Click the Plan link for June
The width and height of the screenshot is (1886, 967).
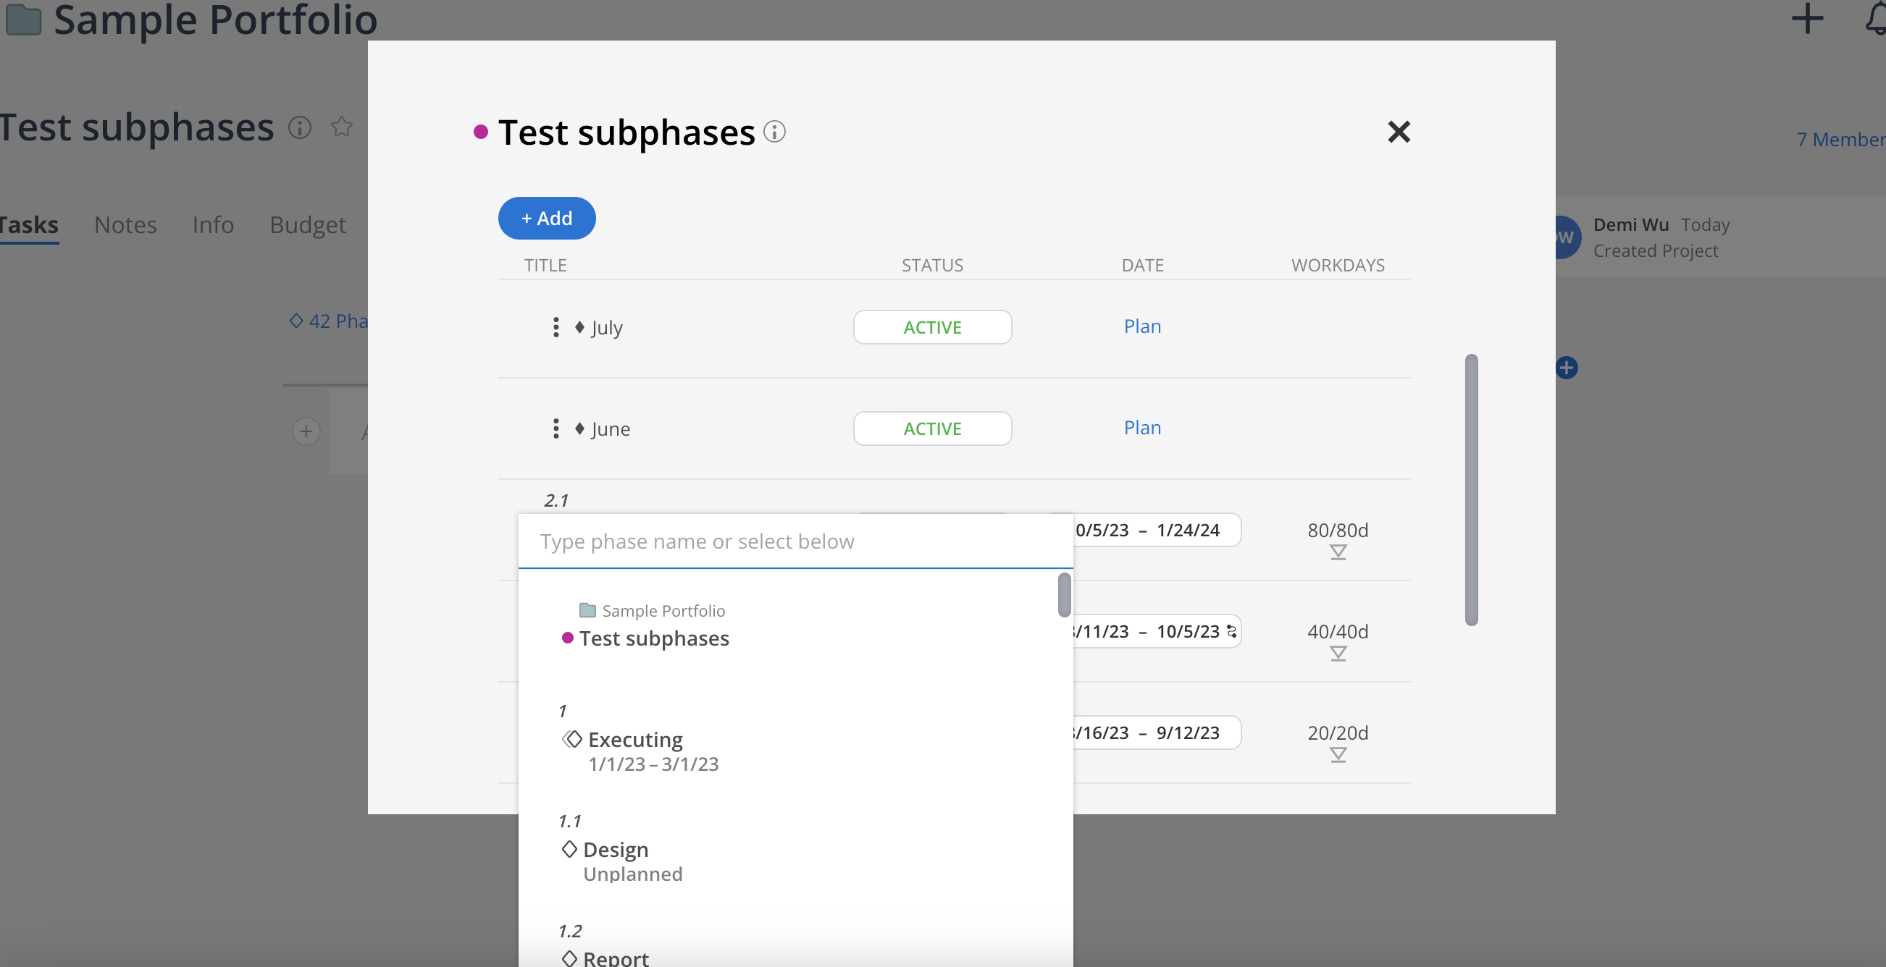click(1142, 428)
